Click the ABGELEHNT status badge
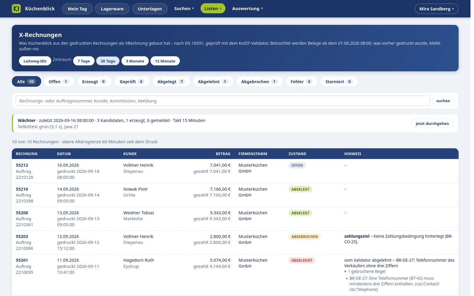This screenshot has height=296, width=474. coord(302,260)
